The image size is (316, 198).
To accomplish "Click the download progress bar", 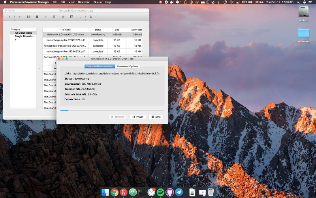I will (112, 110).
